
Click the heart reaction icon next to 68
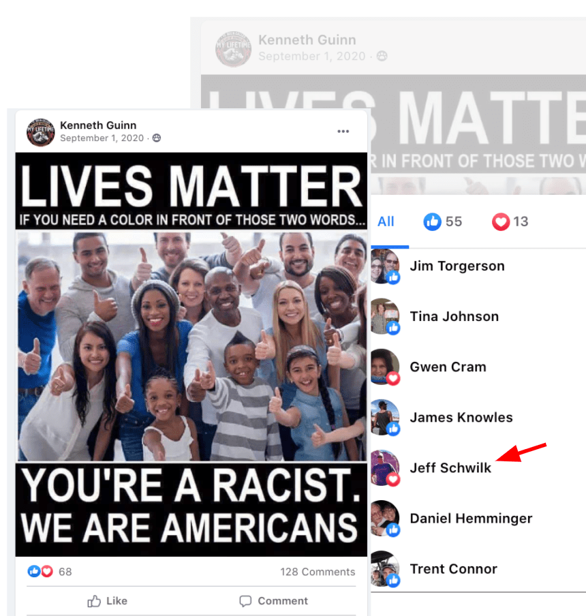[47, 571]
